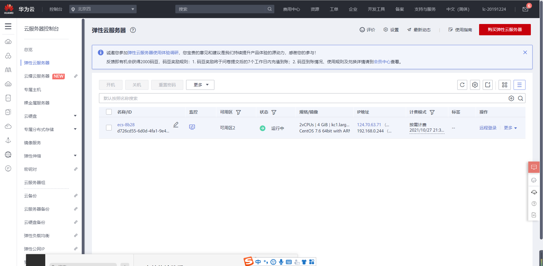Filter by billing mode 计费模式
Screen dimensions: 543x266
click(x=432, y=112)
